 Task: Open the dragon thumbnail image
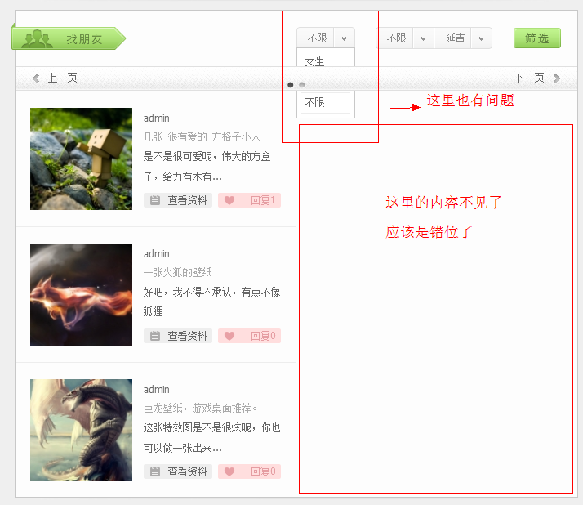(81, 430)
